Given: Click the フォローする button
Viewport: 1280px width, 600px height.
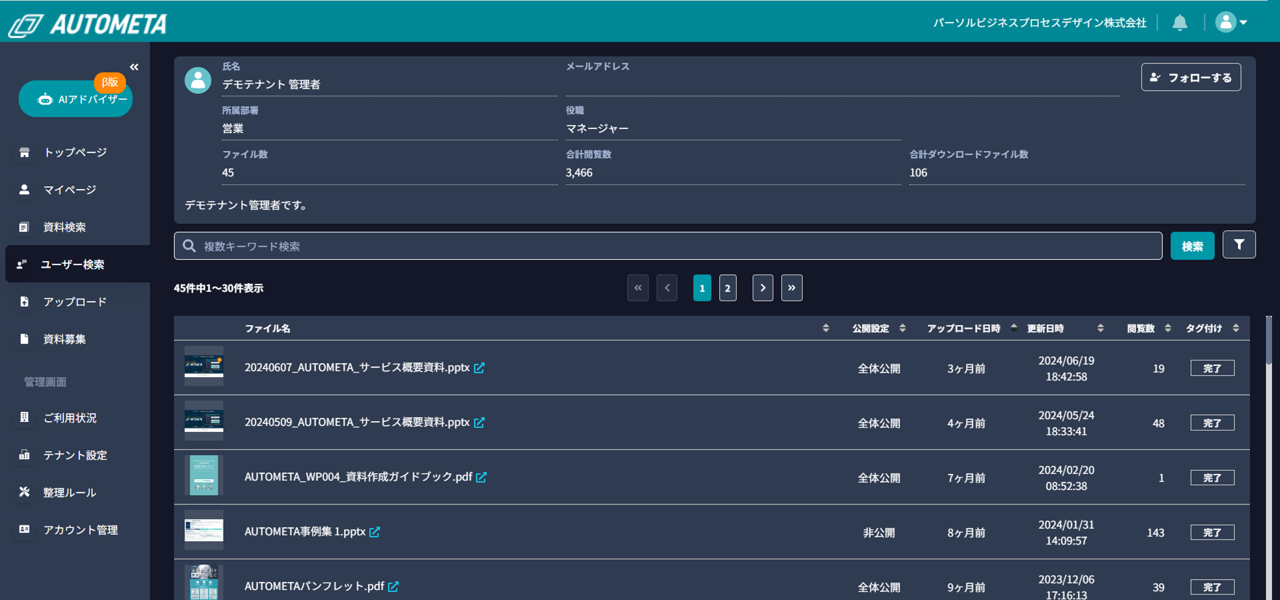Looking at the screenshot, I should click(x=1190, y=77).
